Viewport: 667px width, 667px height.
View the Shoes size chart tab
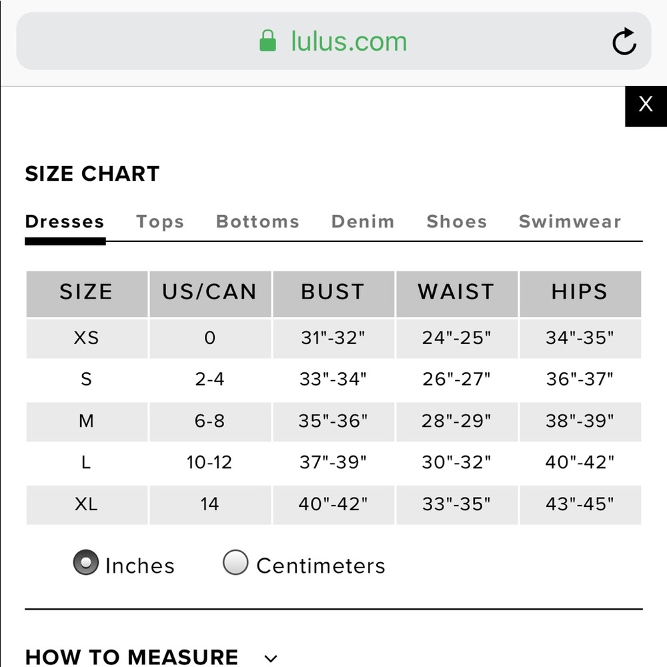pos(457,221)
